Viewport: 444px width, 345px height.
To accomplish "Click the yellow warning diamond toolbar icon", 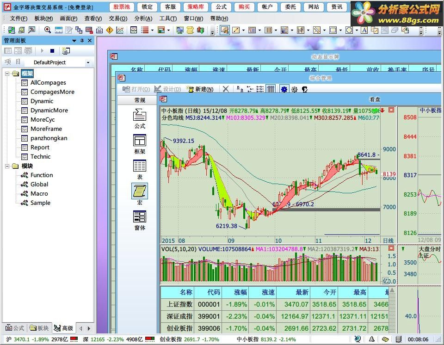I will click(110, 30).
